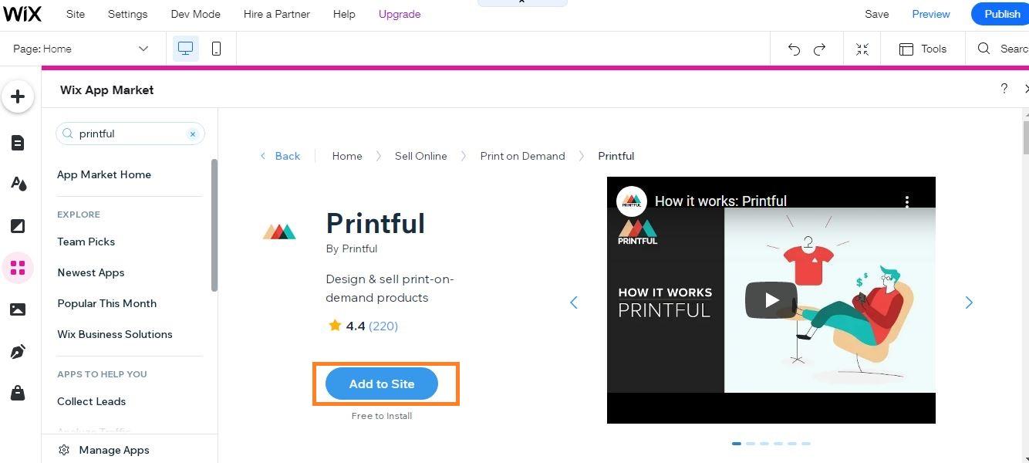Screen dimensions: 1029x463
Task: Click Save in top bar
Action: click(877, 14)
